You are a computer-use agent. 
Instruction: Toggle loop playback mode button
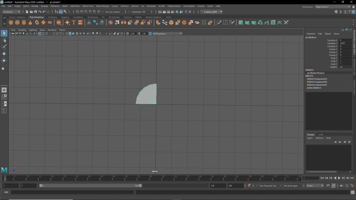coord(328,186)
